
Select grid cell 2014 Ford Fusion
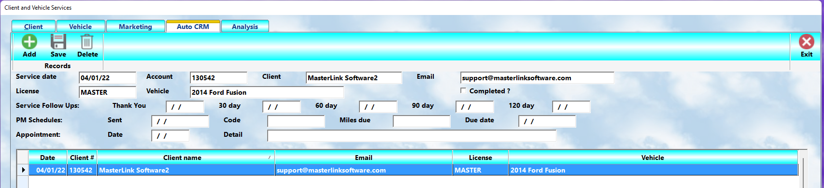click(653, 170)
